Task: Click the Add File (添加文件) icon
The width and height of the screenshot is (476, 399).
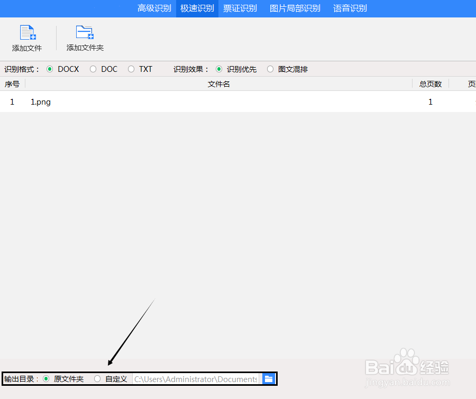Action: [26, 33]
